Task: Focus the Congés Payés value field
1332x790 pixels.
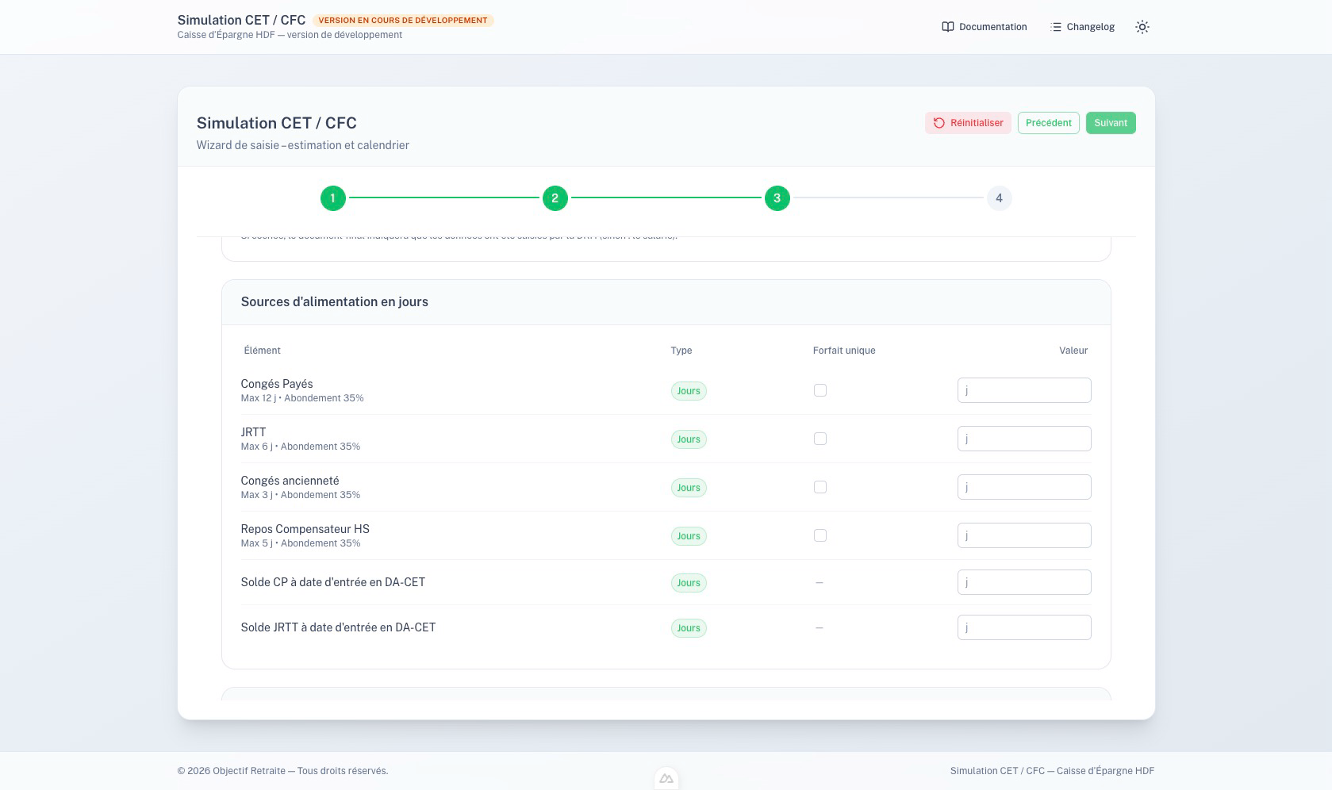Action: pyautogui.click(x=1023, y=390)
